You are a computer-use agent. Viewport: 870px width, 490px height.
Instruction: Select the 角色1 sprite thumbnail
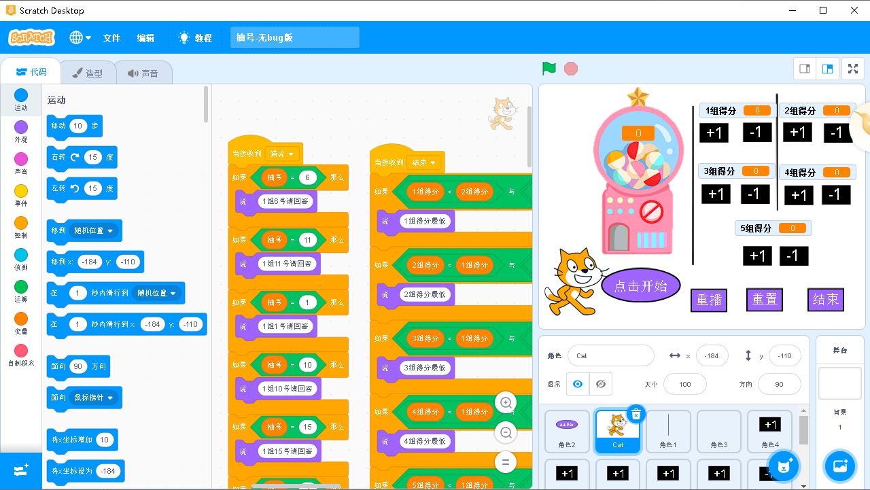(668, 432)
